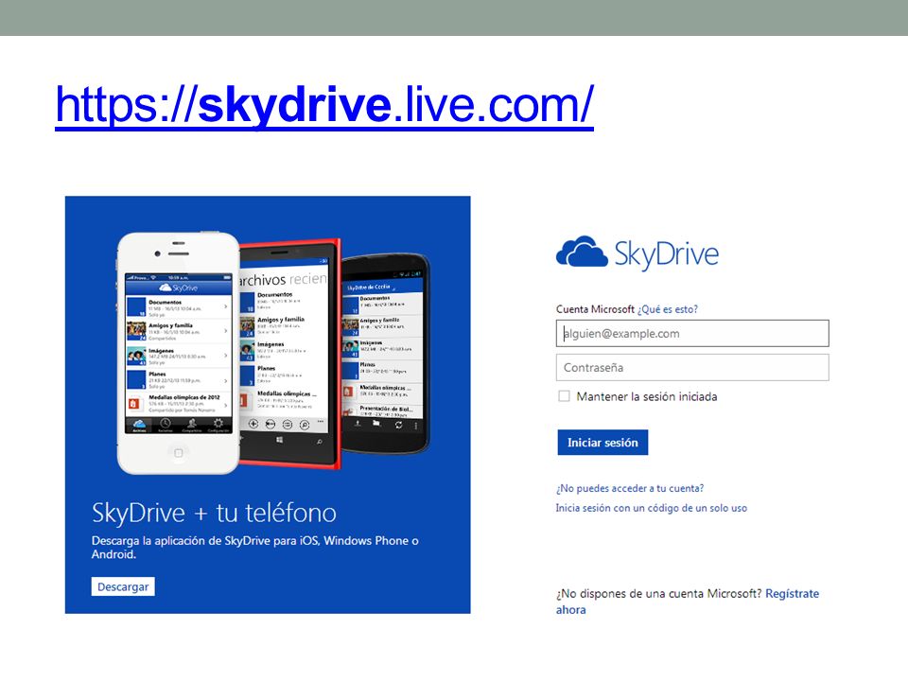Click the files cloud tab on the iPhone
Viewport: 908px width, 681px height.
(139, 425)
